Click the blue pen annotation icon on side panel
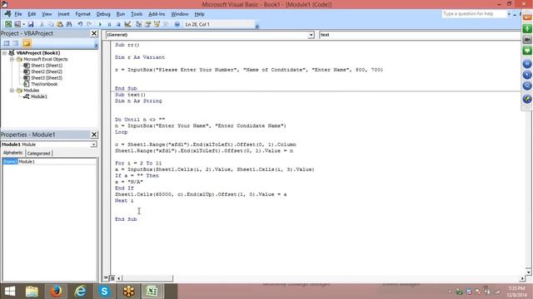Viewport: 533px width, 299px height. [x=527, y=99]
